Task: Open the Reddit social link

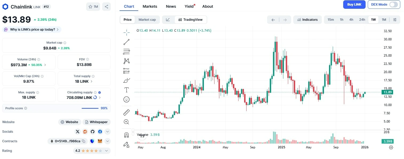Action: [85, 132]
